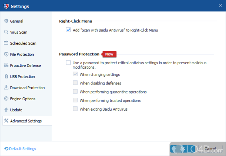Click the Proactive Defense icon
Screen dimensions: 226x156
tap(6, 65)
